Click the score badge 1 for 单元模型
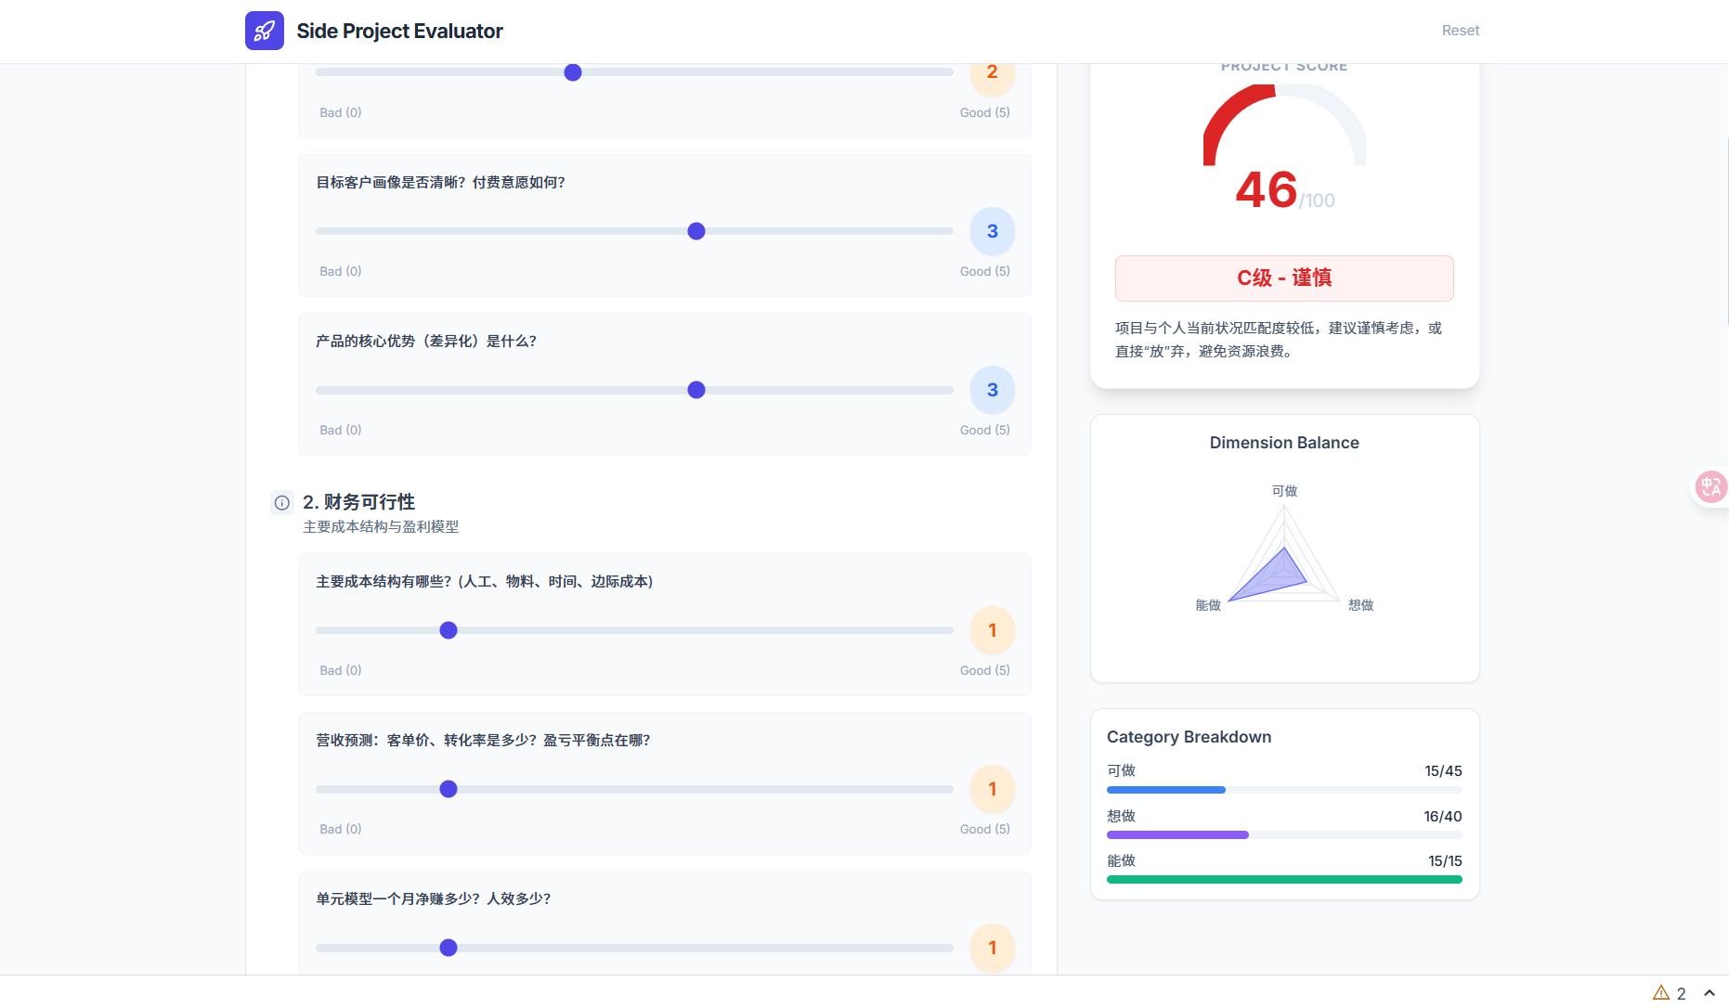This screenshot has width=1729, height=1008. point(993,948)
